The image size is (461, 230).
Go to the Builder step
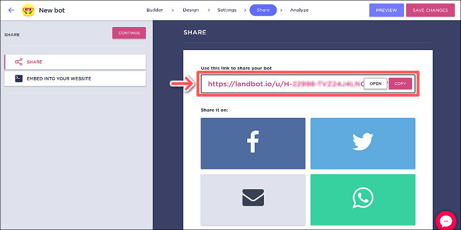(x=154, y=10)
